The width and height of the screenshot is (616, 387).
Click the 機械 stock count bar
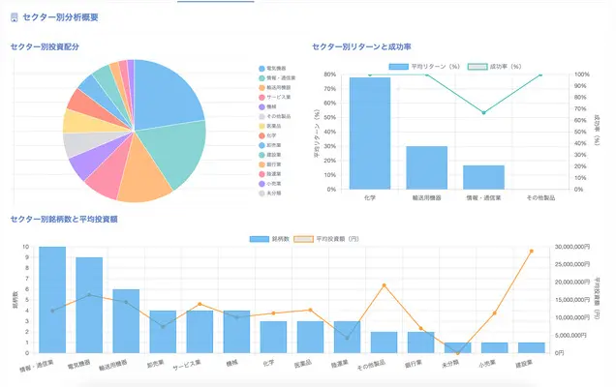236,332
